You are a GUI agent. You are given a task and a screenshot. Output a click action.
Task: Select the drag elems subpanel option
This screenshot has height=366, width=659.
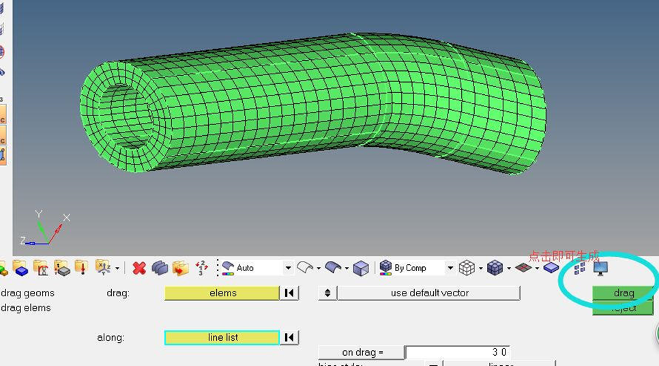pyautogui.click(x=26, y=309)
